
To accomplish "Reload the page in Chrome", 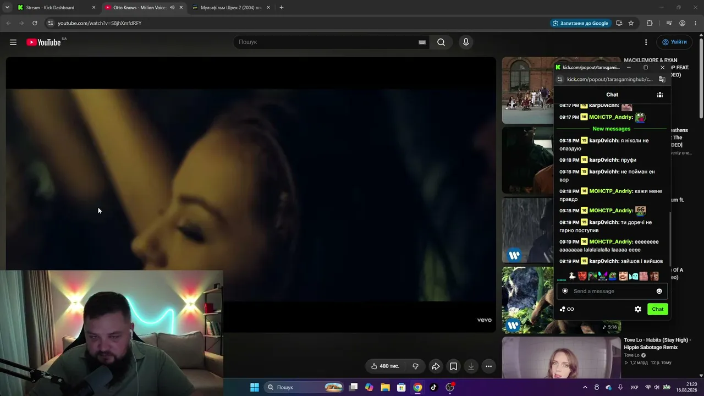I will coord(35,23).
